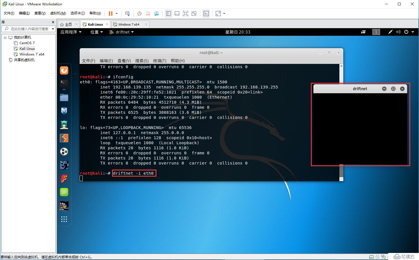Enter VMware full screen mode
This screenshot has width=419, height=260.
point(186,13)
